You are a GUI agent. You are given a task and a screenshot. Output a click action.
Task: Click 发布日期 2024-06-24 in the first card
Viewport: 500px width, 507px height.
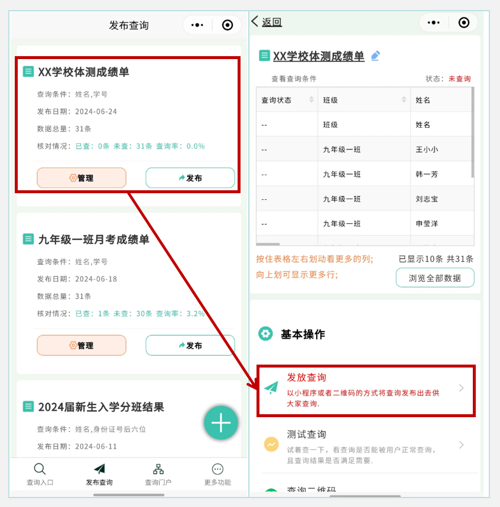tap(77, 112)
